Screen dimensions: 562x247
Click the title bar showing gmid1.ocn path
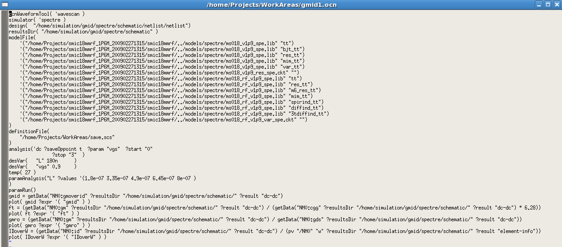[x=271, y=5]
